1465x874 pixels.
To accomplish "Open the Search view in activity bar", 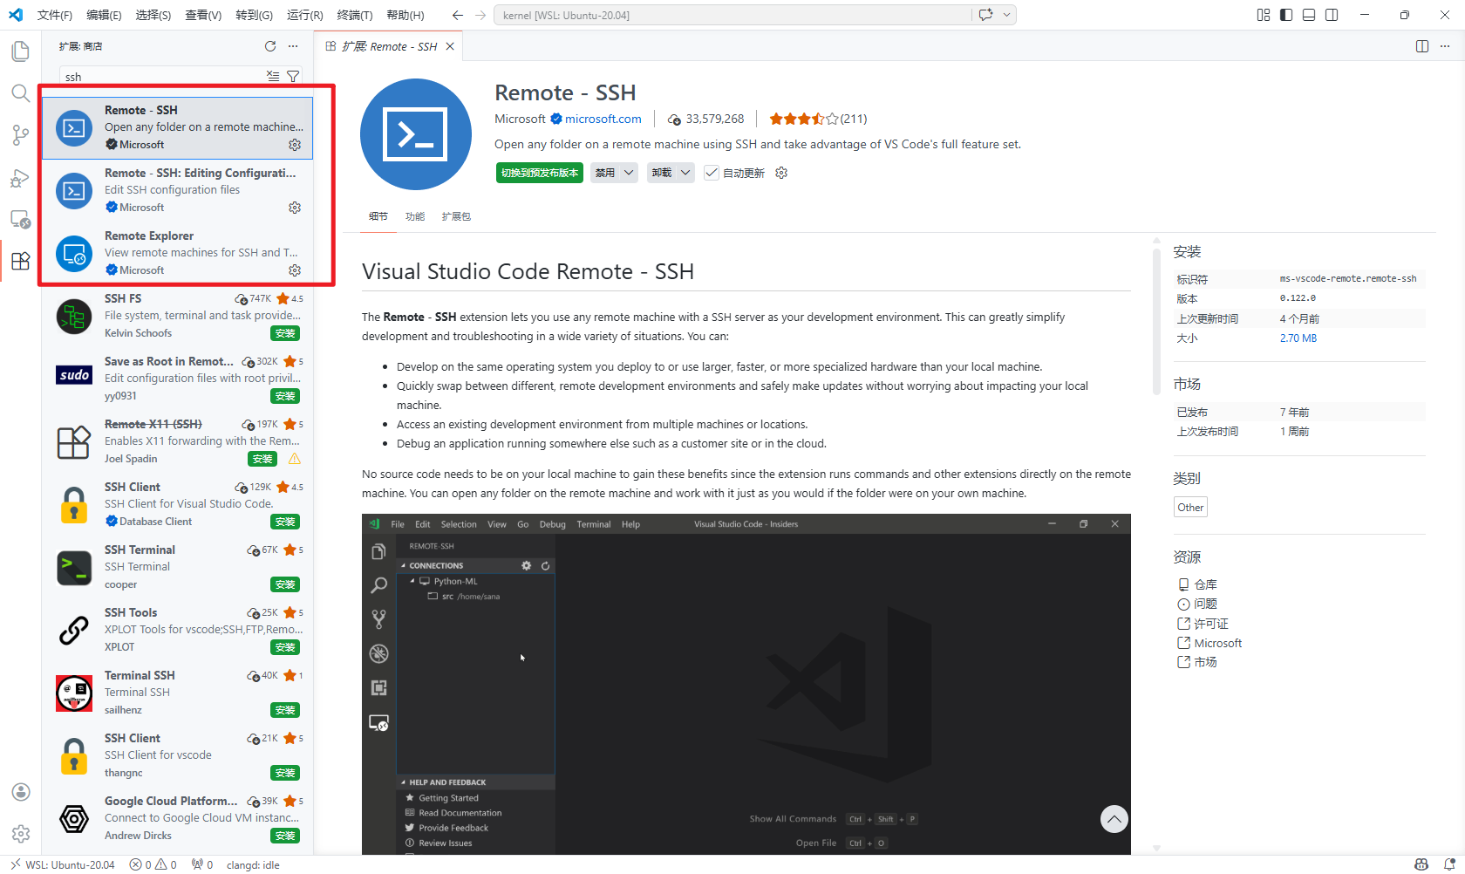I will click(21, 93).
